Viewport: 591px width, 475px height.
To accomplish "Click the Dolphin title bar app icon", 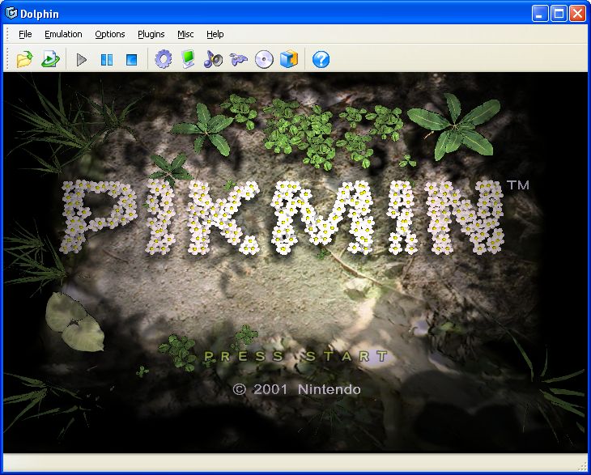I will tap(11, 13).
